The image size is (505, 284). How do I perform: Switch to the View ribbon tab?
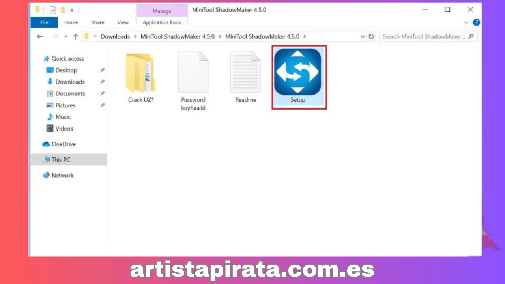[123, 22]
